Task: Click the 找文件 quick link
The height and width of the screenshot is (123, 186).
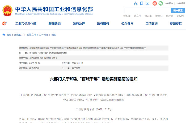Action: pos(137,16)
